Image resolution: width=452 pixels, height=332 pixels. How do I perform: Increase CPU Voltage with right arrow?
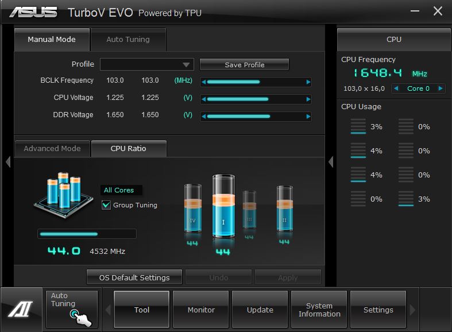tap(308, 99)
